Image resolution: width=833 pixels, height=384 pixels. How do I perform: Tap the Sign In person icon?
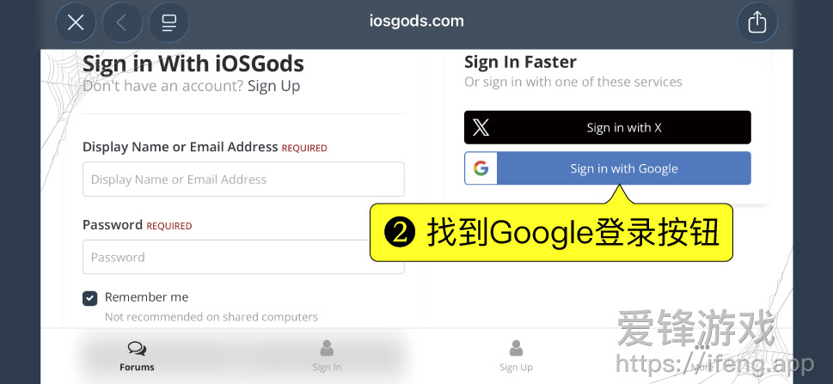tap(327, 349)
